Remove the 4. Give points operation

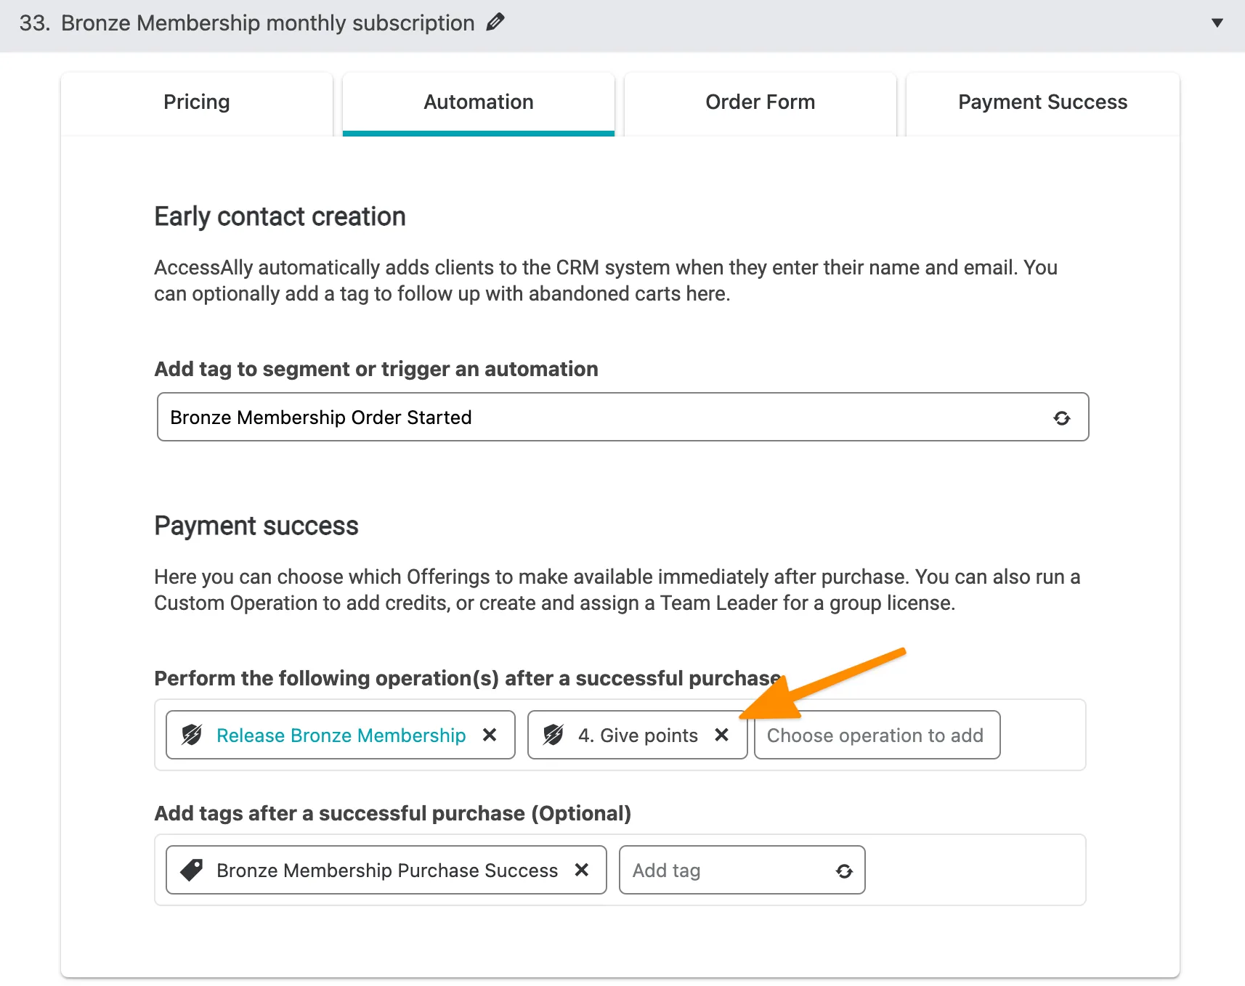[x=722, y=735]
